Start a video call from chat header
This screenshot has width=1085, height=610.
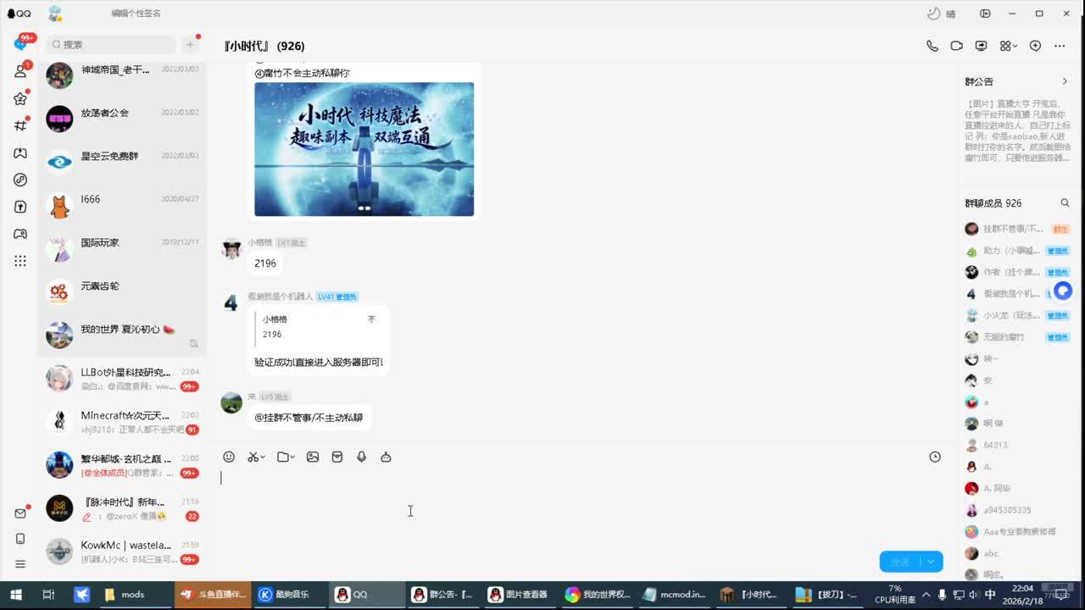[x=957, y=46]
